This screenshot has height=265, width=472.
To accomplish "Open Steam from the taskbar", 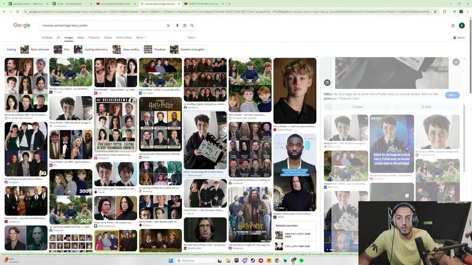I will click(253, 261).
